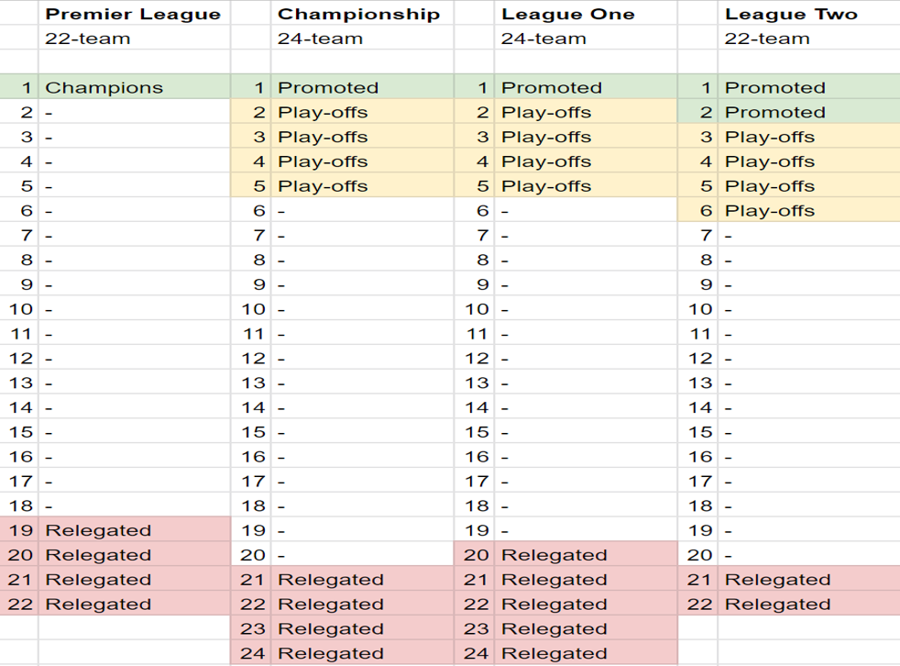Image resolution: width=900 pixels, height=666 pixels.
Task: Click Relegated in Championship position 24
Action: point(331,653)
